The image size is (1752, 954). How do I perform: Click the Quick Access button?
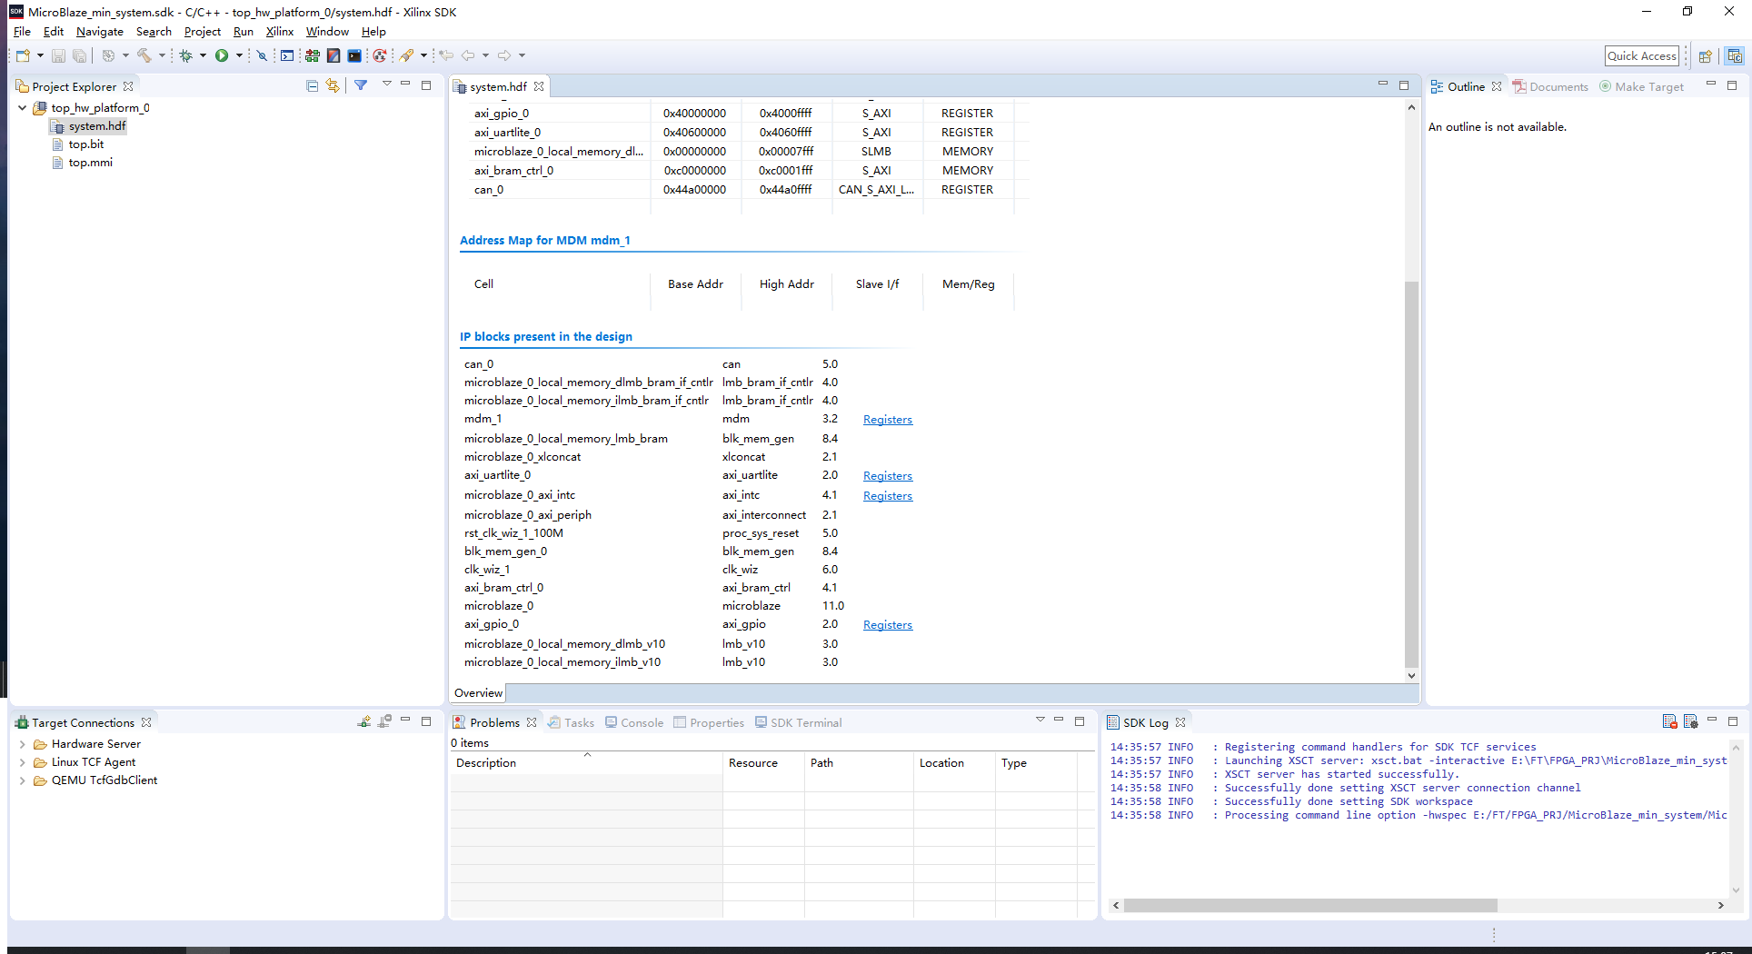[x=1641, y=55]
